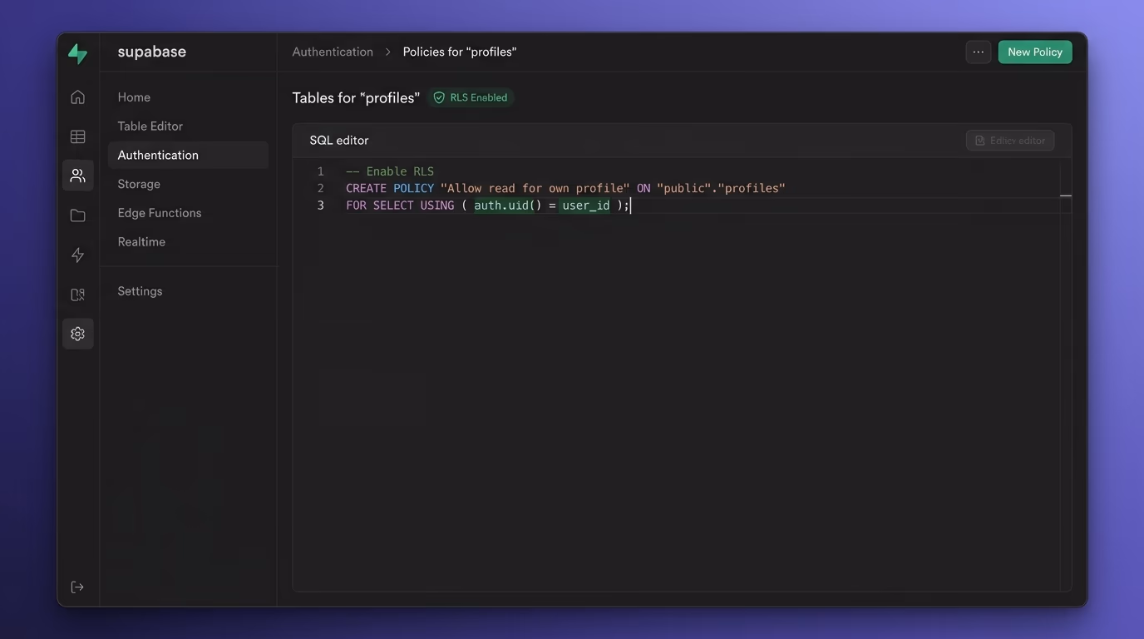1144x639 pixels.
Task: Click the Authentication breadcrumb link
Action: [x=333, y=52]
